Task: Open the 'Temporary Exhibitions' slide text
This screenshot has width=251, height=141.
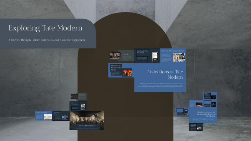Action: [125, 53]
